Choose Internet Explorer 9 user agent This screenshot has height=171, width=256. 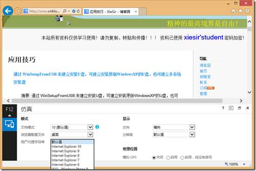[x=72, y=151]
